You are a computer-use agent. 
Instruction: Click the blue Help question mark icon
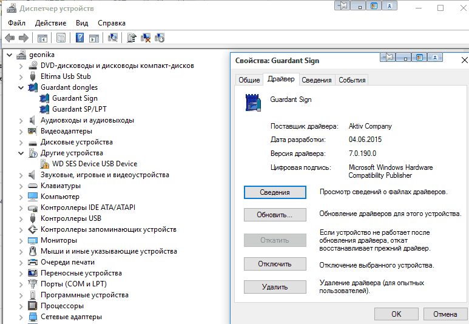coord(79,38)
